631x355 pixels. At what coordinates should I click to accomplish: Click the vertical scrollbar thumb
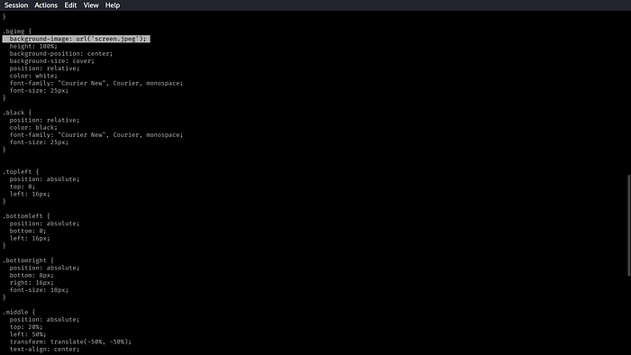pos(629,225)
